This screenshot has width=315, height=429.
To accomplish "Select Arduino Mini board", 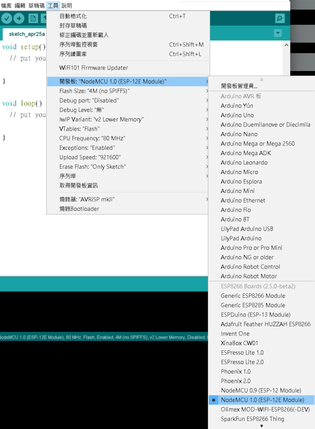I will 261,191.
